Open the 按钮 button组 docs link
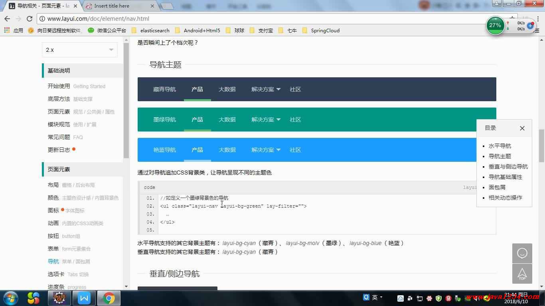 [x=64, y=236]
